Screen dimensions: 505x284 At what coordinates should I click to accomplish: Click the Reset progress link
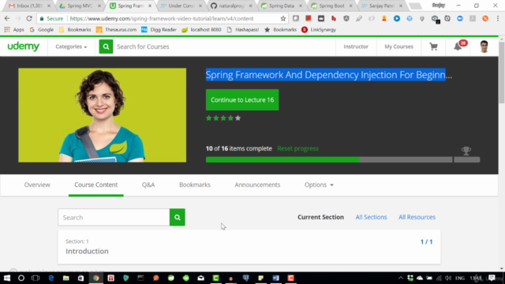click(298, 148)
